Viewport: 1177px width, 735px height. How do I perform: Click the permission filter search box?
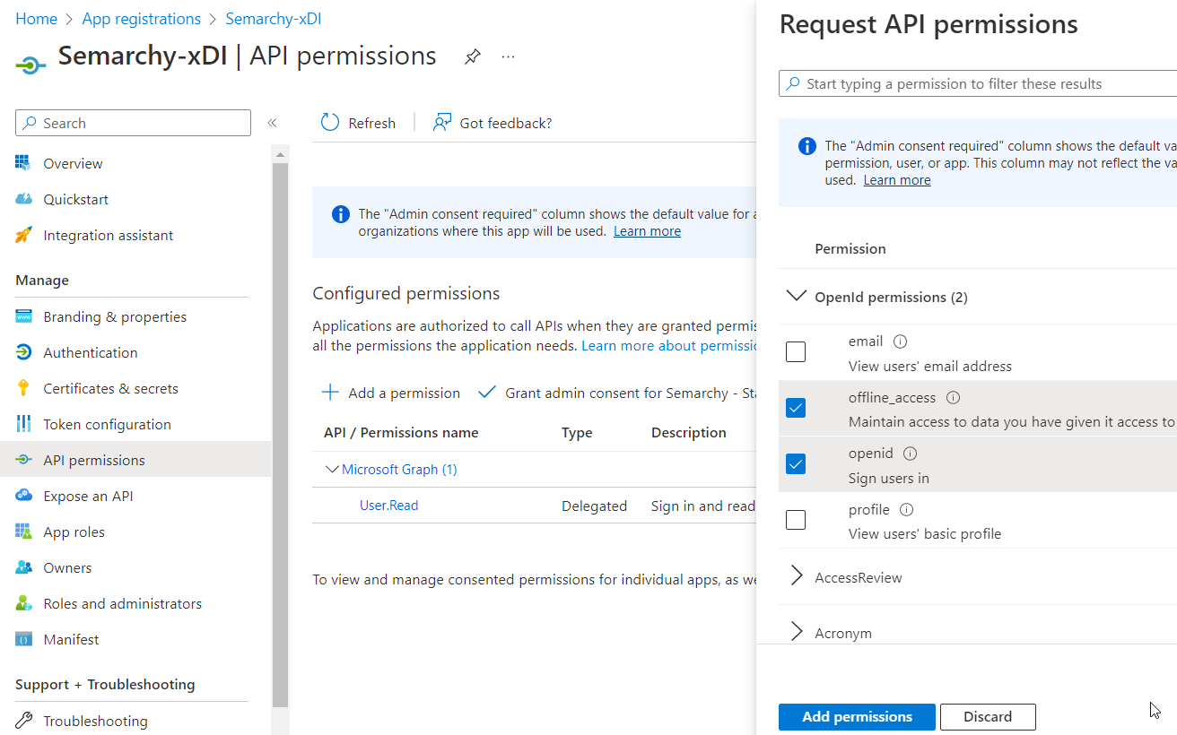(978, 83)
